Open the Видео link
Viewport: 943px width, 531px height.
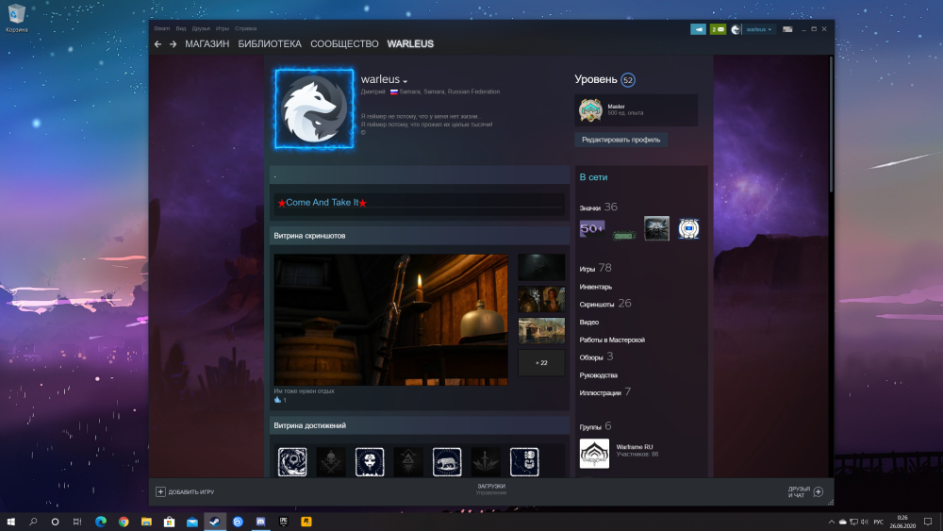coord(588,323)
